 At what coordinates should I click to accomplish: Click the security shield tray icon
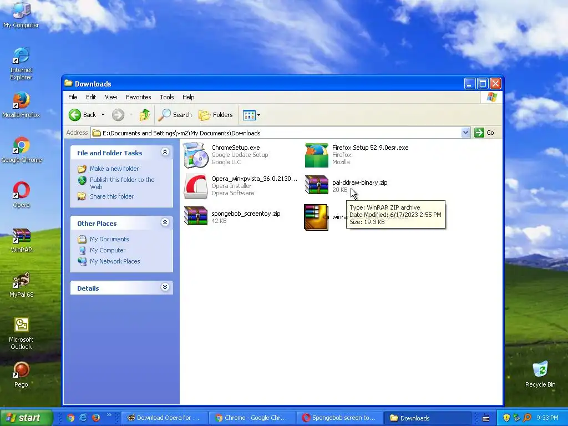(506, 418)
